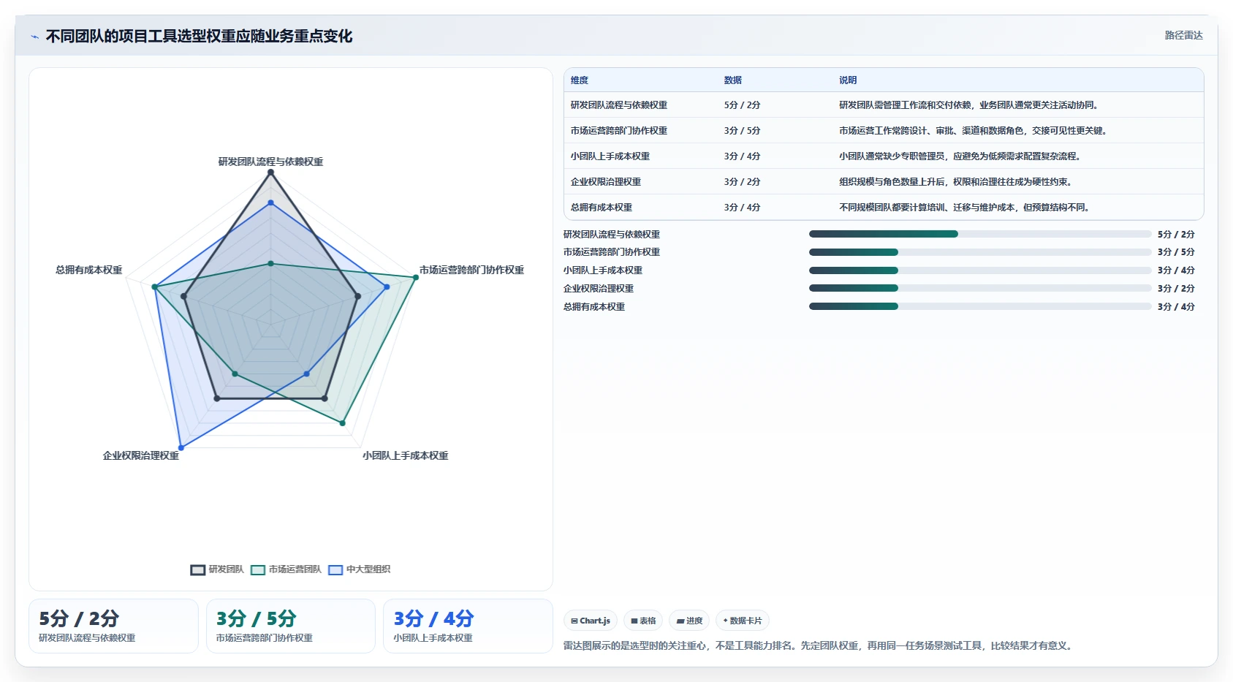Click the 5分 / 2分 value beside the progress bars
1233x682 pixels.
[1176, 235]
